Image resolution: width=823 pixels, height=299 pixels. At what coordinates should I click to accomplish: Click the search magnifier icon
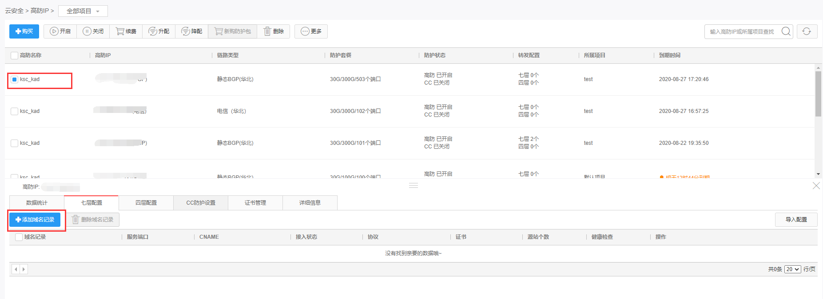pyautogui.click(x=786, y=31)
